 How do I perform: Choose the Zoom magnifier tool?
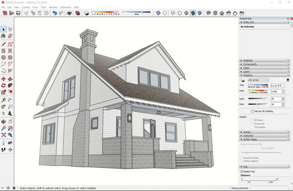click(3, 128)
